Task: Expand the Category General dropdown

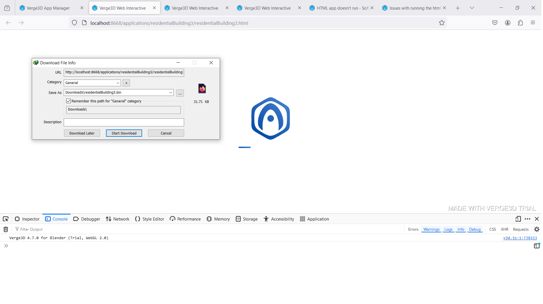Action: 118,83
